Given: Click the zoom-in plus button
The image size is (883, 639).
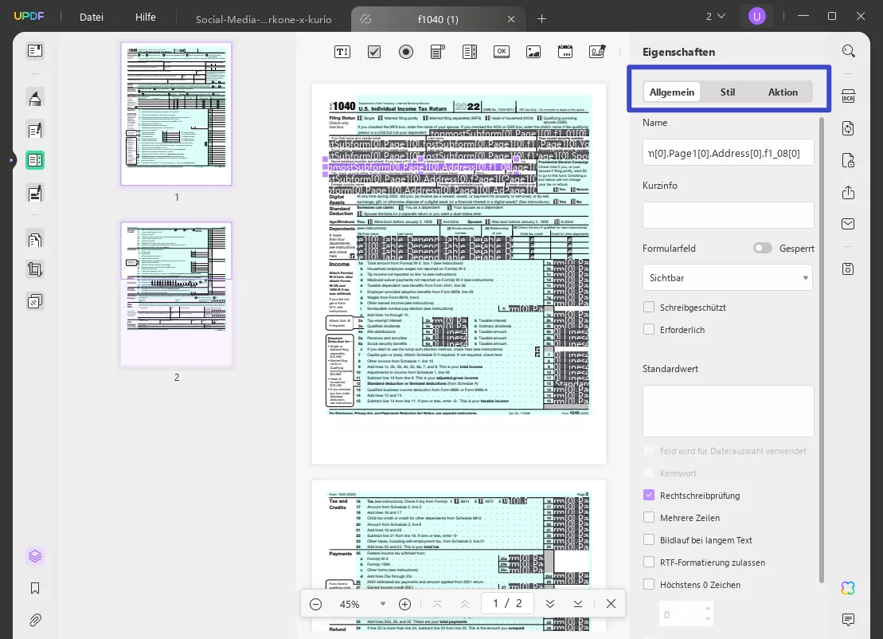Looking at the screenshot, I should point(404,604).
